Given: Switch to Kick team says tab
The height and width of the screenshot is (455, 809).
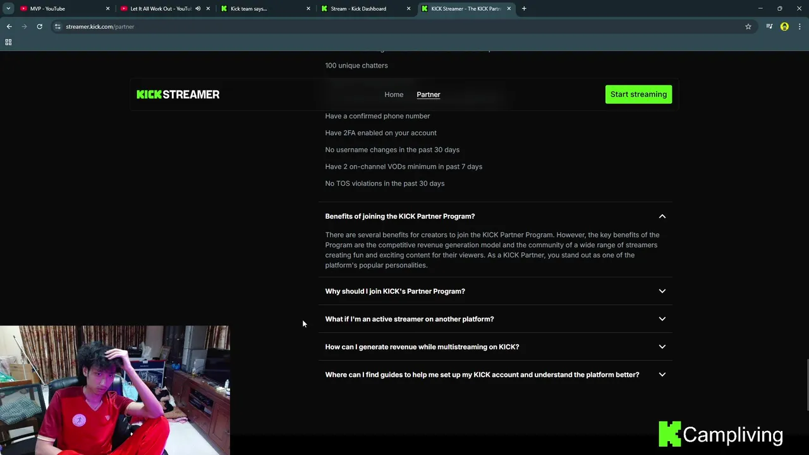Looking at the screenshot, I should click(265, 9).
